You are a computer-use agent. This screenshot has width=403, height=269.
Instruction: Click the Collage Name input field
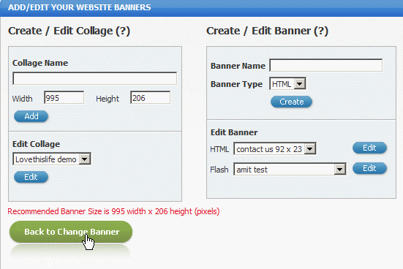(x=94, y=78)
